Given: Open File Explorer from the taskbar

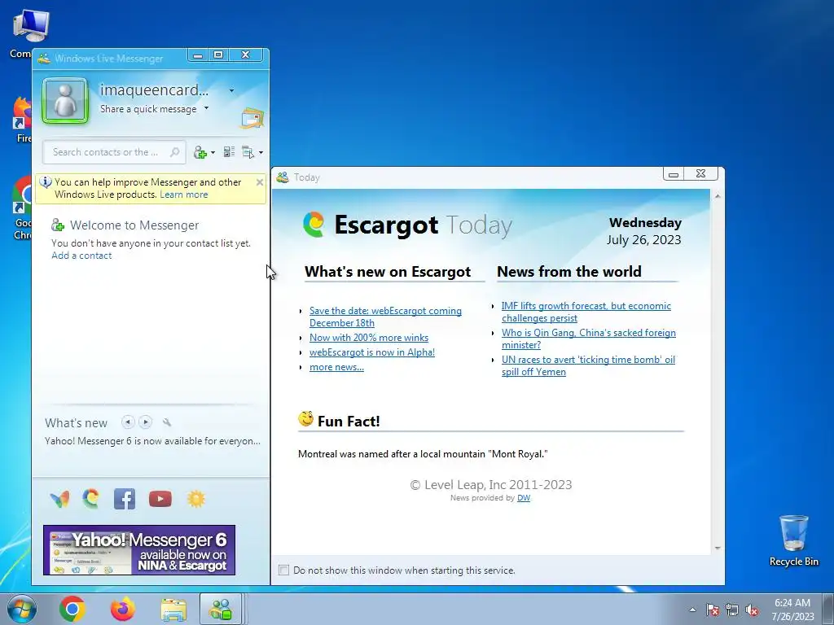Looking at the screenshot, I should coord(173,610).
